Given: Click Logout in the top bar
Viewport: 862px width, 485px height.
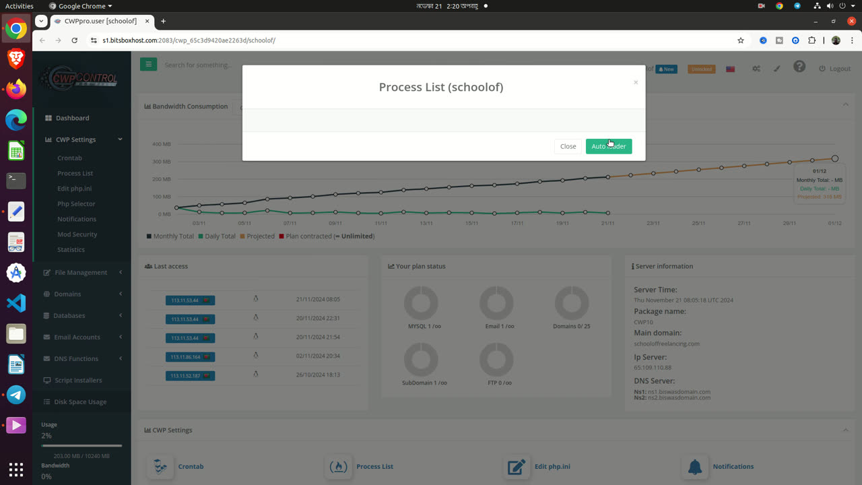Looking at the screenshot, I should 834,69.
